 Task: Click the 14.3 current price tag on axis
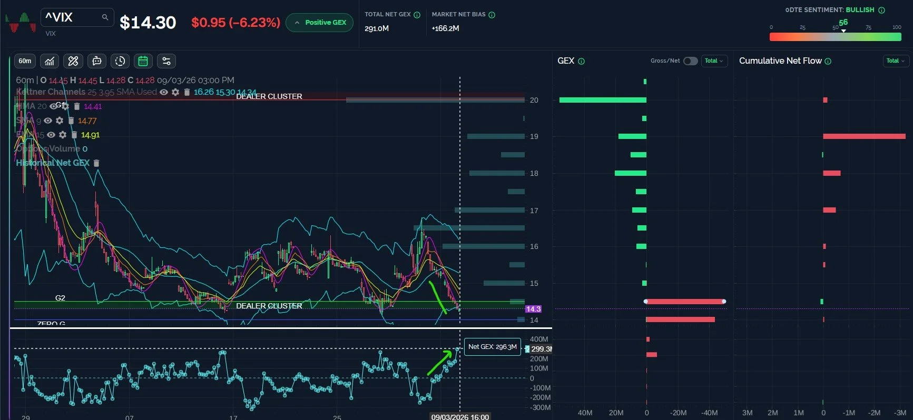click(x=533, y=309)
